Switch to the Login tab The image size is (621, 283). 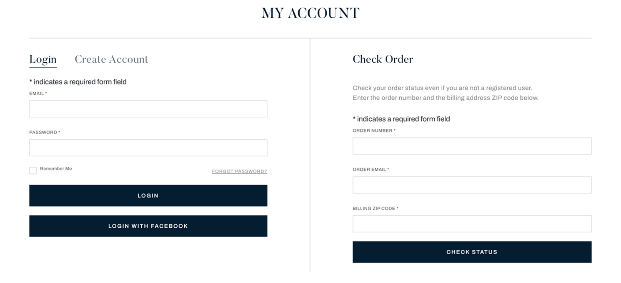(43, 60)
